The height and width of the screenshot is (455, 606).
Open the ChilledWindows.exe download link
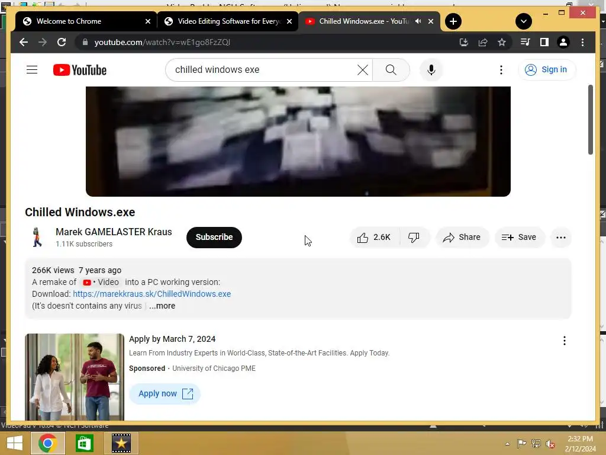[152, 294]
